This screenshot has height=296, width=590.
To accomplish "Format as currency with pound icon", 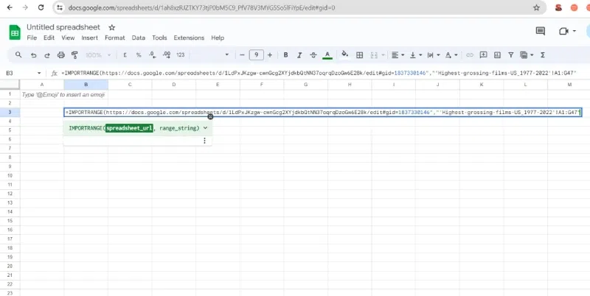I will tap(125, 55).
